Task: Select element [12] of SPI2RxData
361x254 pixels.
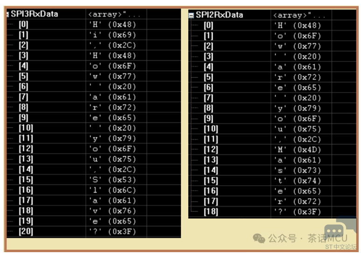Action: pos(211,149)
